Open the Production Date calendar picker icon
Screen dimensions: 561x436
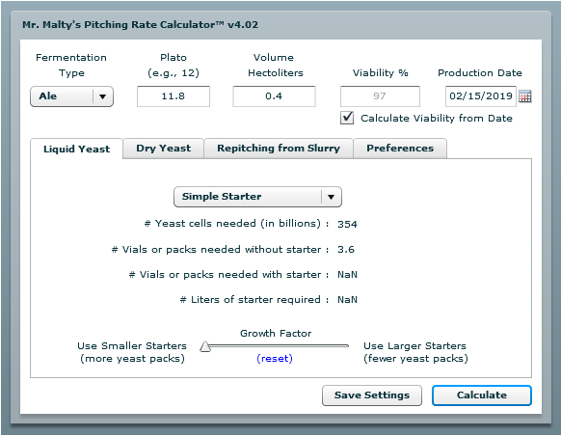(525, 96)
